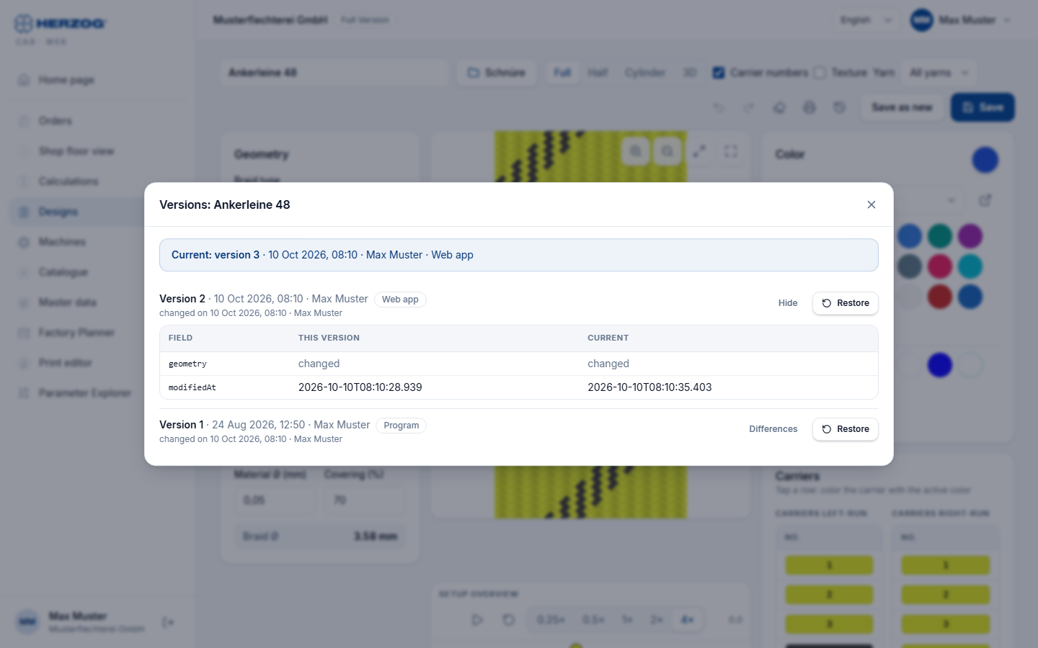Open fullscreen view of the braid preview

coord(731,151)
